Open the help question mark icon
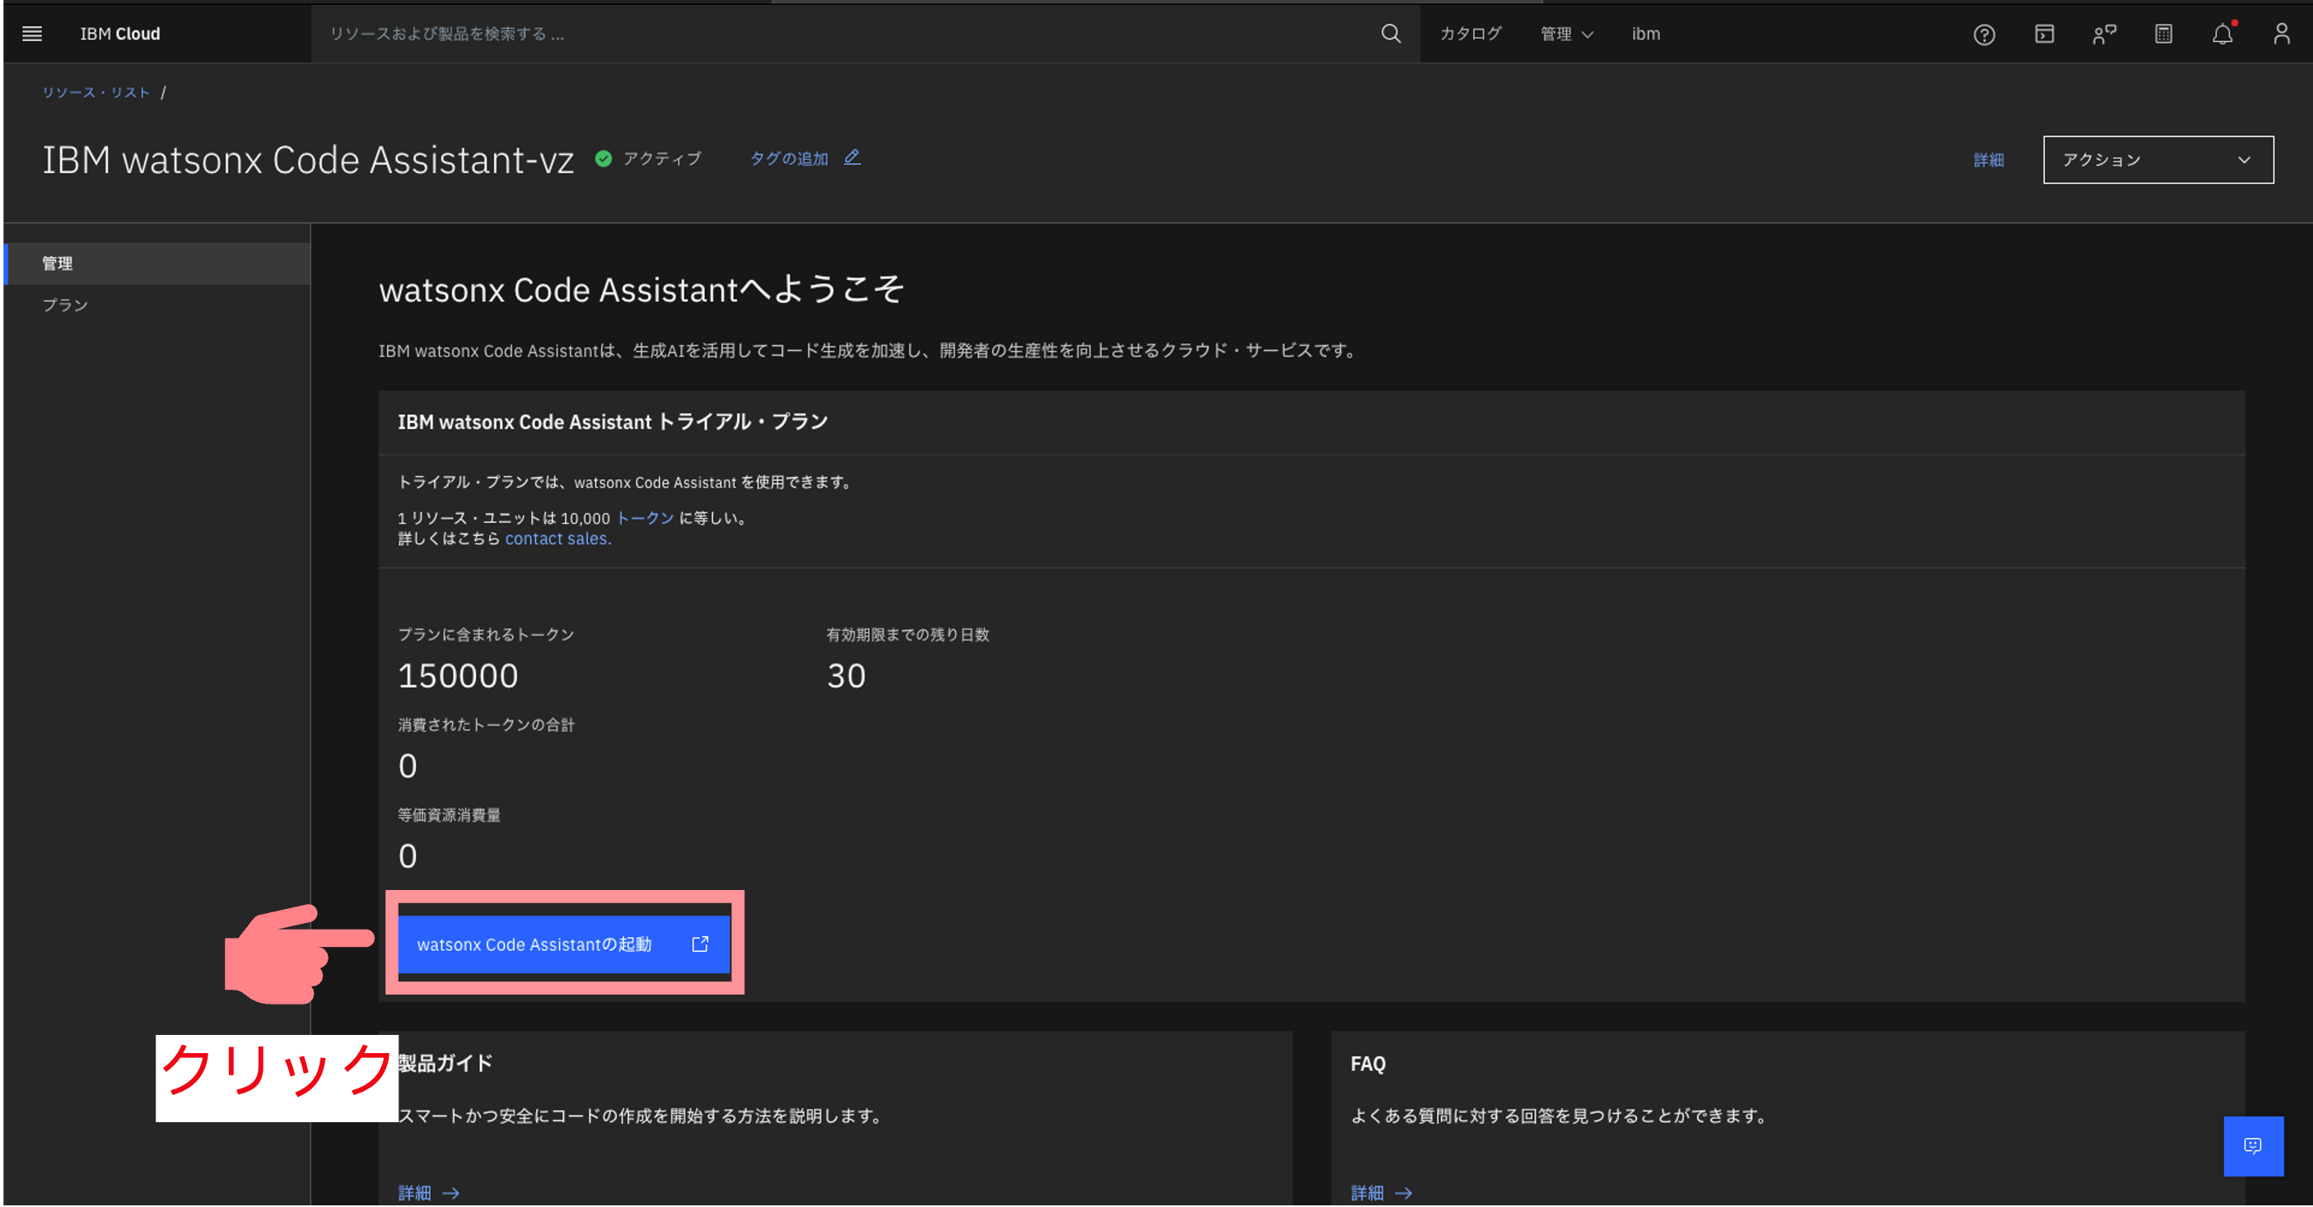2313x1207 pixels. point(1984,34)
